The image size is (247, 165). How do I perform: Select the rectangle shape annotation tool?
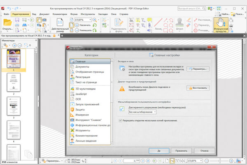165,30
